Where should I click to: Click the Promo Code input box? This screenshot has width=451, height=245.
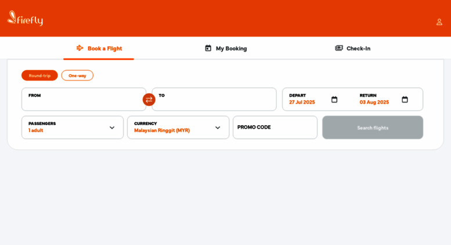[x=275, y=127]
